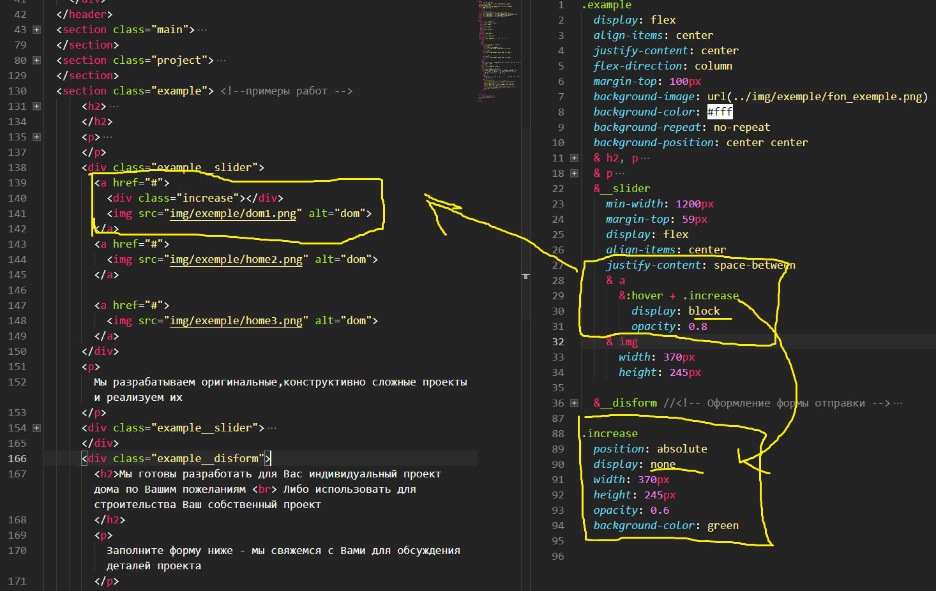Click the "display: none" property
Image resolution: width=936 pixels, height=591 pixels.
[x=635, y=465]
